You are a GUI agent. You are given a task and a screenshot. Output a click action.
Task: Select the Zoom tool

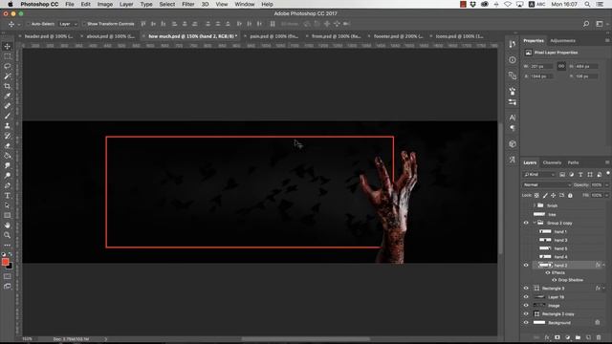(8, 235)
